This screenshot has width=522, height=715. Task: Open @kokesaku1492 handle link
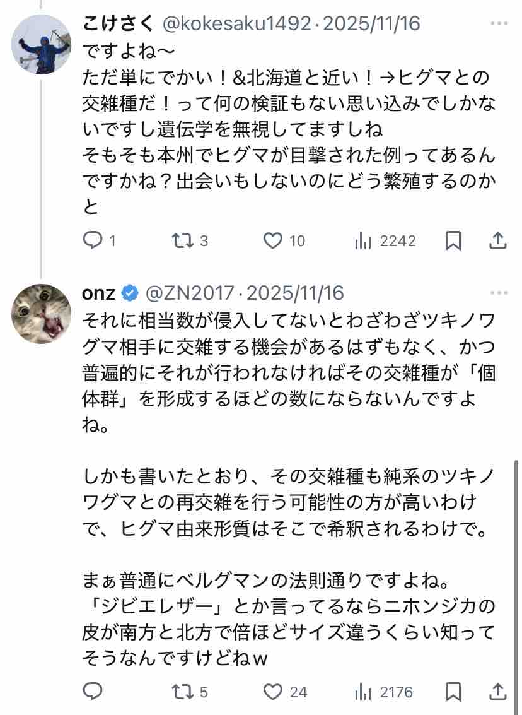tap(237, 24)
